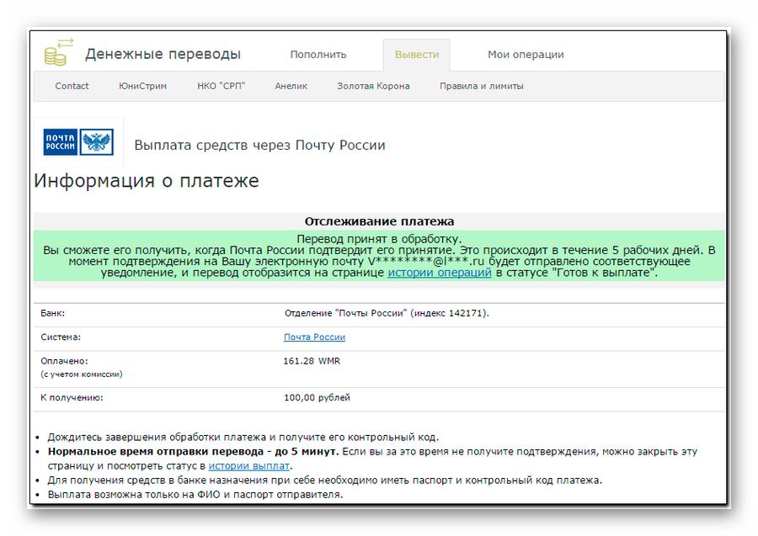Click the Банк: row label

[53, 313]
